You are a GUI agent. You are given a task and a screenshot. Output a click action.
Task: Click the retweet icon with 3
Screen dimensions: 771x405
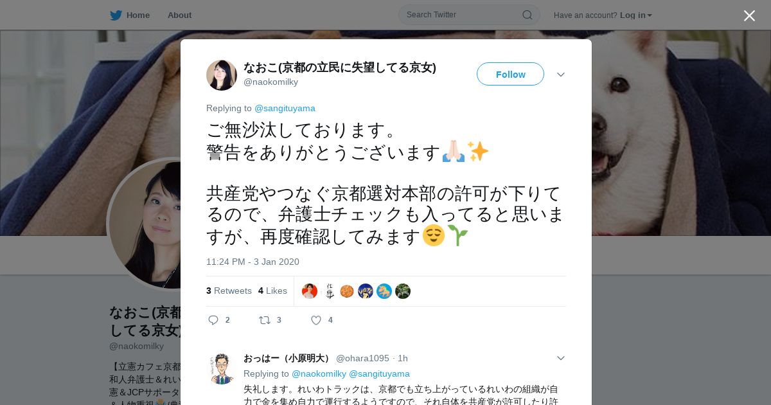(x=264, y=320)
